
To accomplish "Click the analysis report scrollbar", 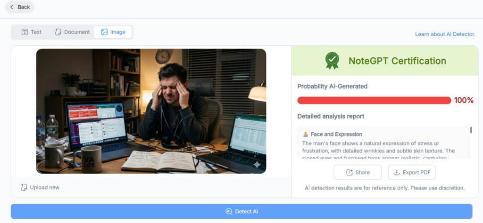I will click(471, 130).
